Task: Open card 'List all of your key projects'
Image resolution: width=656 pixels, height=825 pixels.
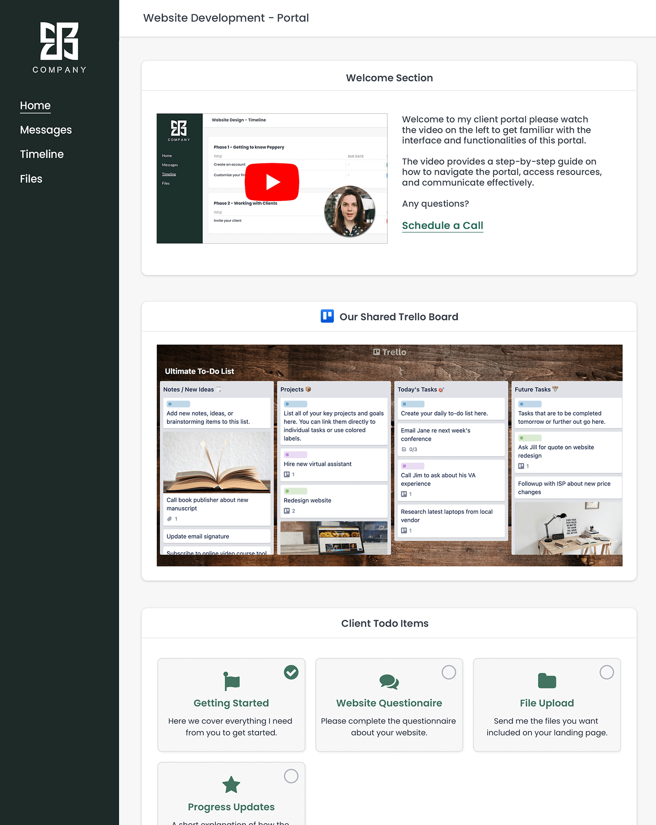Action: point(333,421)
